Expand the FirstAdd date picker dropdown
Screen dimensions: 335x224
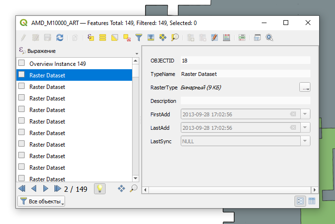[305, 114]
